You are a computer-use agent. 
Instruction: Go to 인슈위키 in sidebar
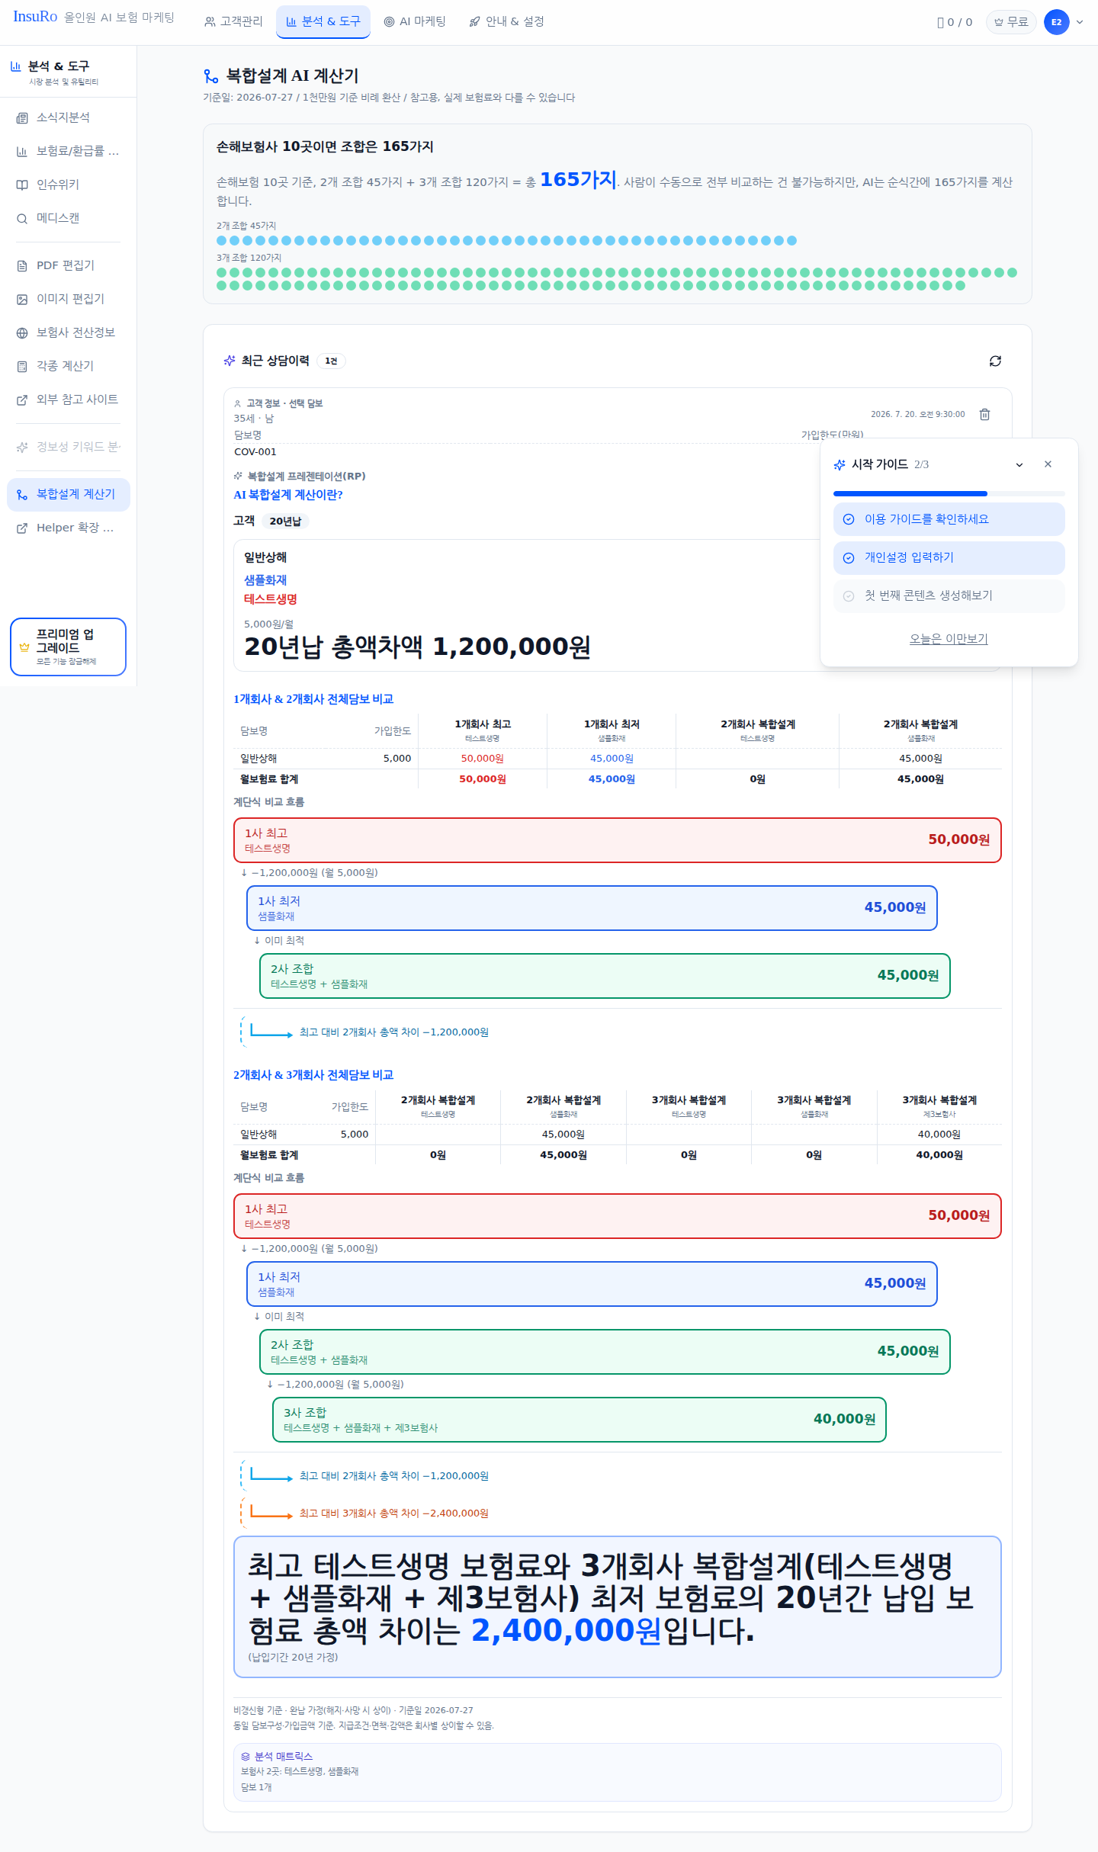(68, 185)
